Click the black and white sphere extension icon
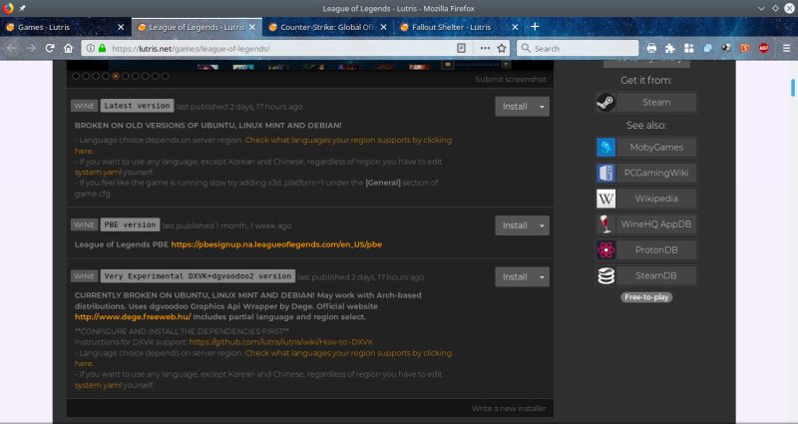Screen dimensions: 798x424 point(726,48)
